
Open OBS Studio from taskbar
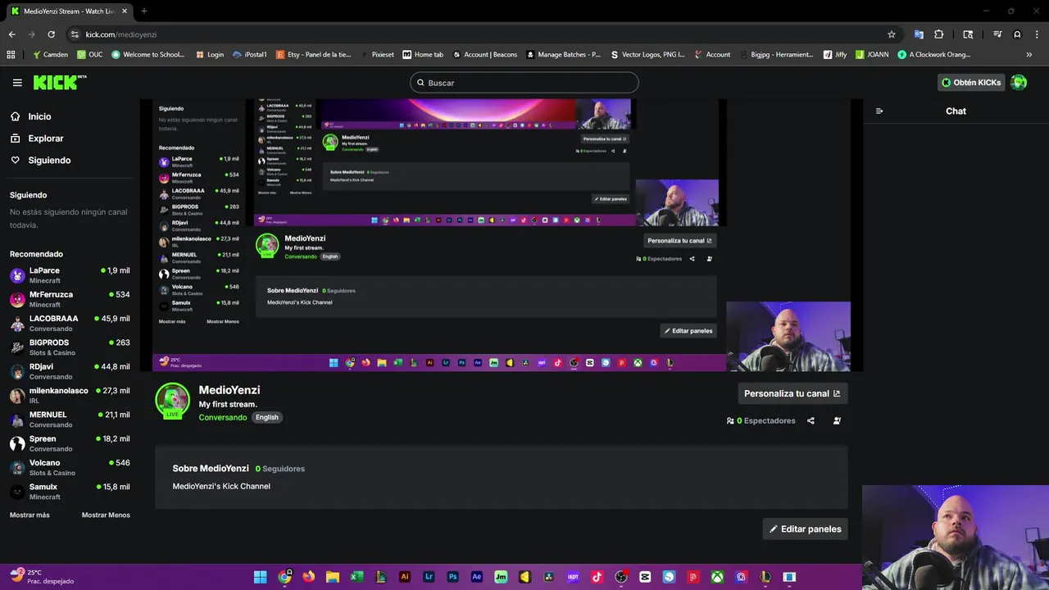(x=620, y=577)
